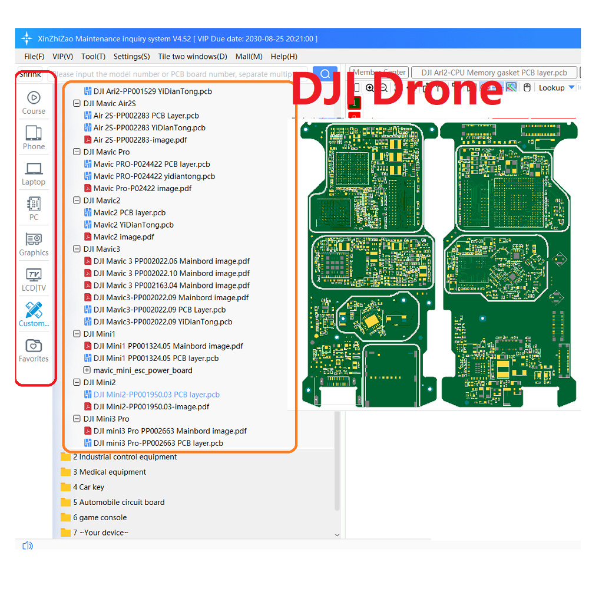Open Air 2S-PP002283 YiDianTong.pcb
The height and width of the screenshot is (591, 589).
tap(150, 128)
